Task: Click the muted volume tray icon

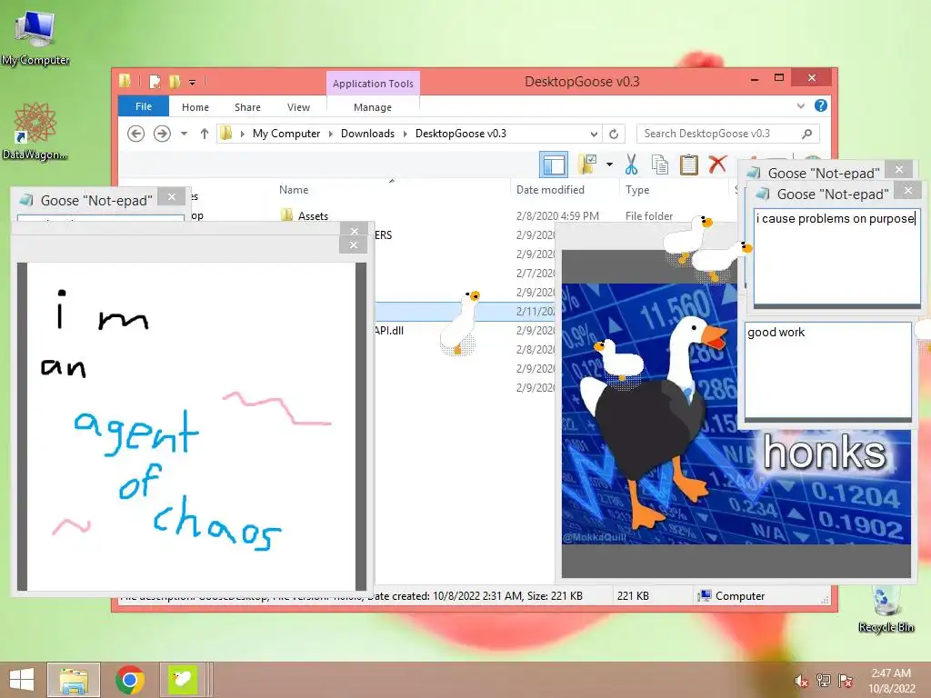Action: [802, 681]
